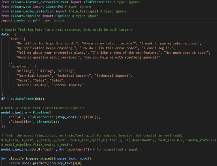The height and width of the screenshot is (166, 217).
Task: Click the model_pipeline variable in Pipeline assignment
Action: click(x=14, y=113)
